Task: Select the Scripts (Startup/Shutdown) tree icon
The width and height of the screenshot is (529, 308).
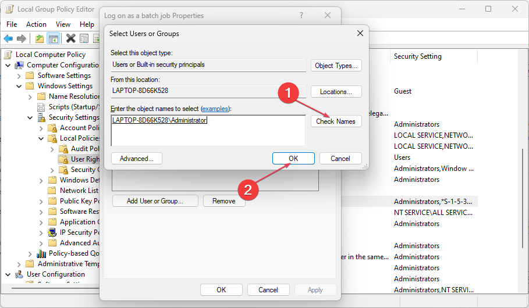Action: point(41,107)
